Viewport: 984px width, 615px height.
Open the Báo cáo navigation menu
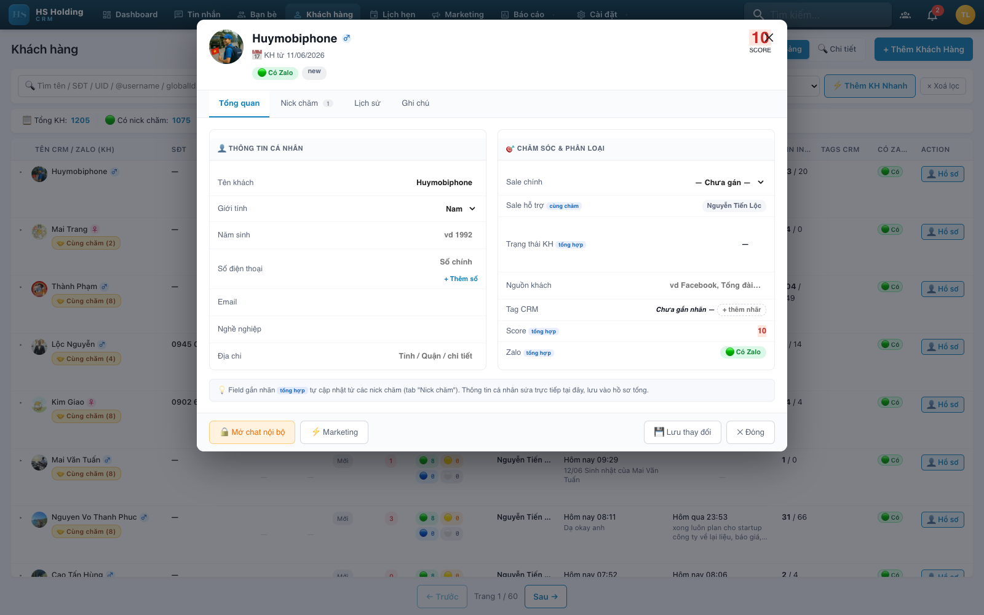(x=528, y=15)
